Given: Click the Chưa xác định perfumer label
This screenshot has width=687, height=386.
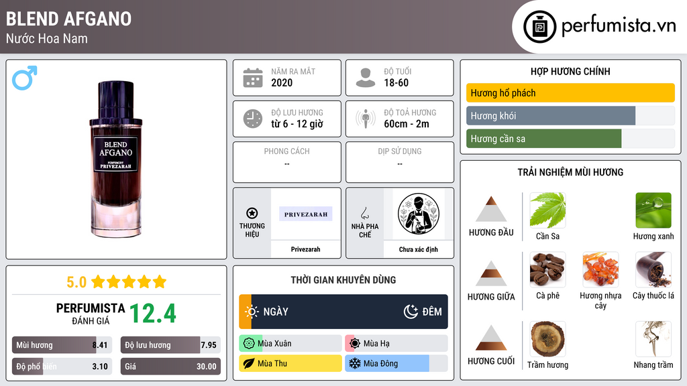Looking at the screenshot, I should coord(419,249).
